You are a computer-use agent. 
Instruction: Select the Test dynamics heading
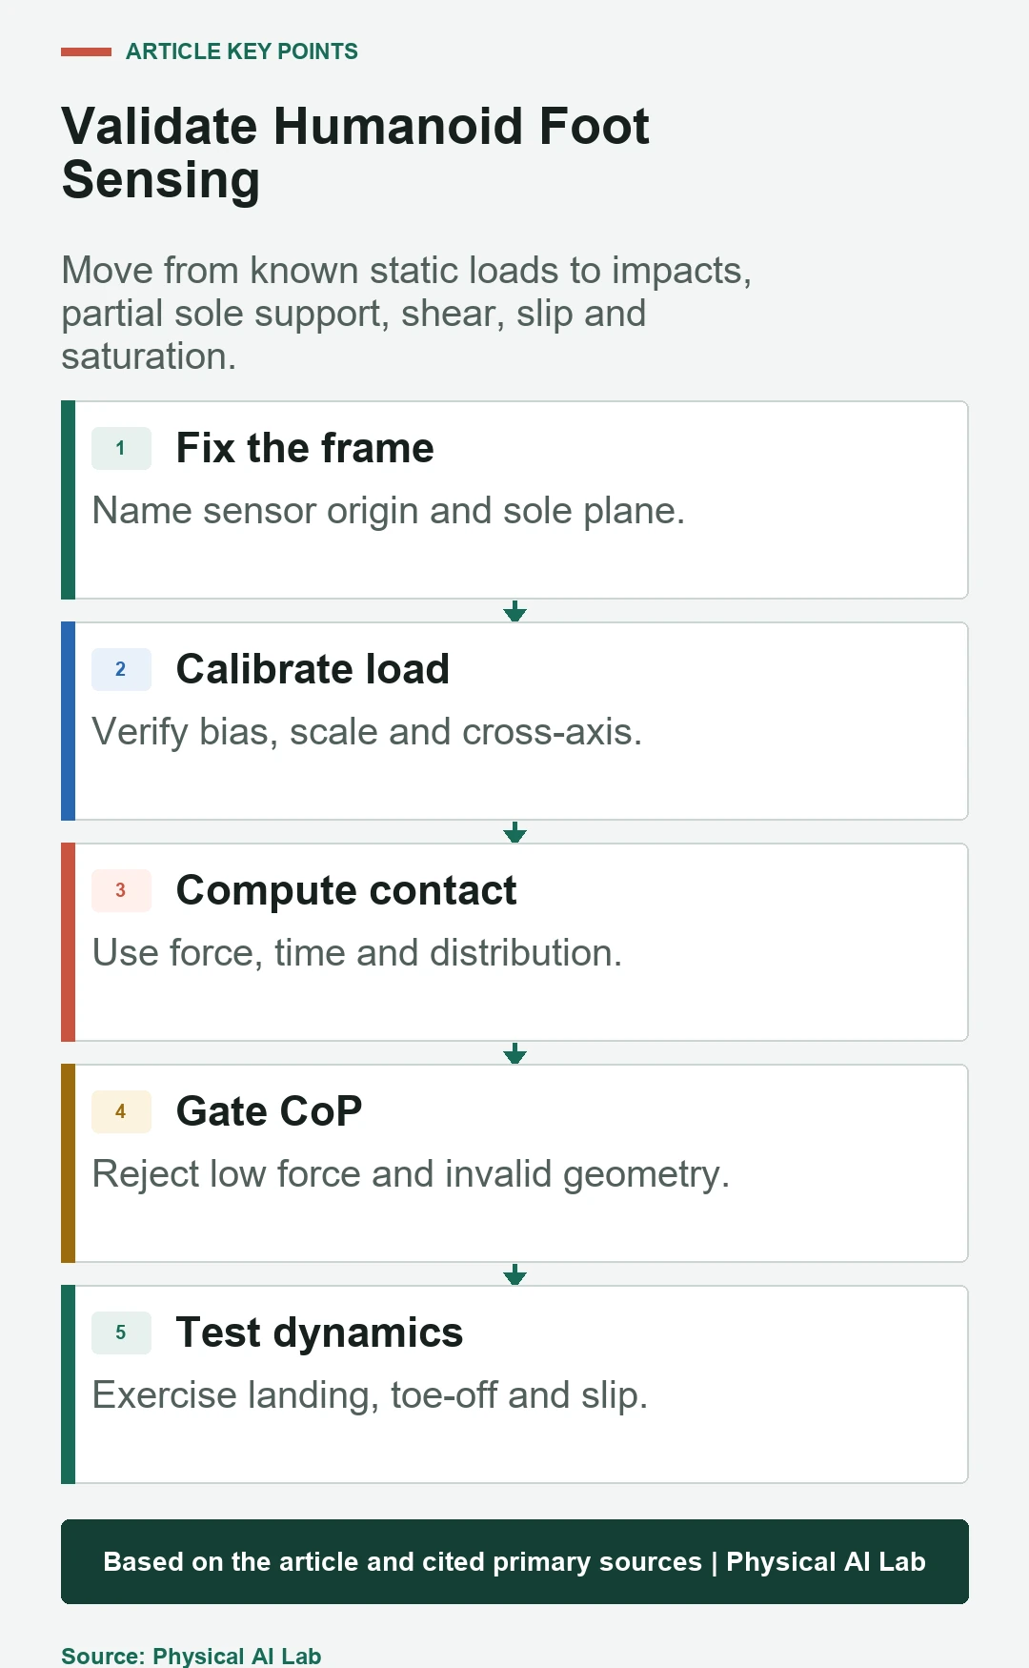[x=319, y=1332]
